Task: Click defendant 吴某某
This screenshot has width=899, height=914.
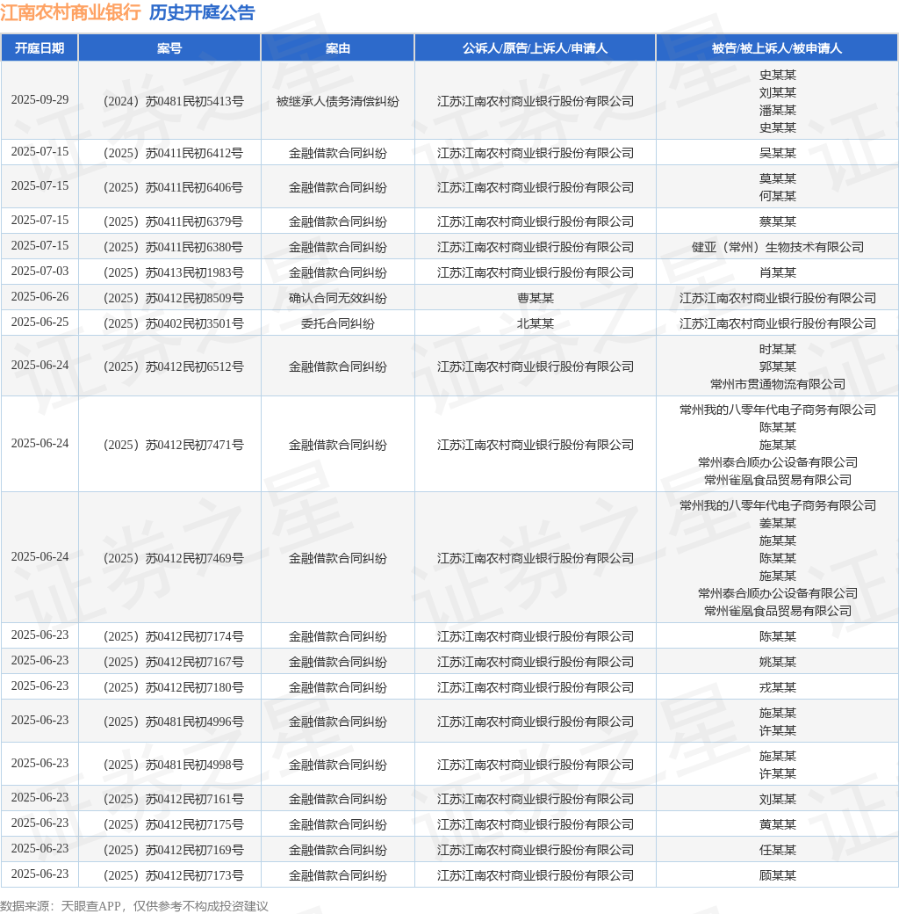Action: 777,153
